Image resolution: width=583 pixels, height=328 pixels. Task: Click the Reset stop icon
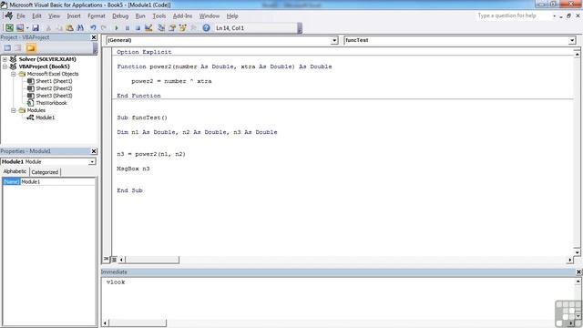pyautogui.click(x=138, y=28)
